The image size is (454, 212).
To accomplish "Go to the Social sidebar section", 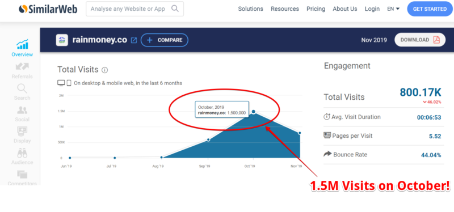I will [22, 110].
